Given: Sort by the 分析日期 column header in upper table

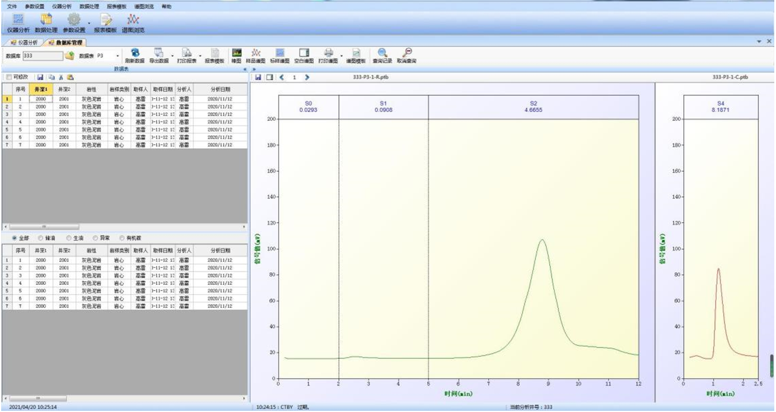Looking at the screenshot, I should tap(220, 90).
